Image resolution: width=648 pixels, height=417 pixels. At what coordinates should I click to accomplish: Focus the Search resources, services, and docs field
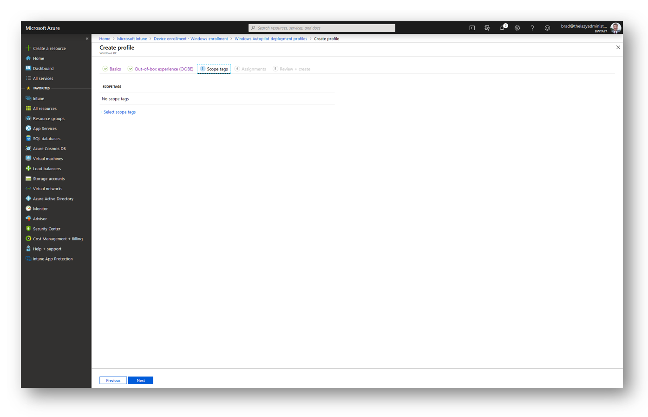click(322, 28)
